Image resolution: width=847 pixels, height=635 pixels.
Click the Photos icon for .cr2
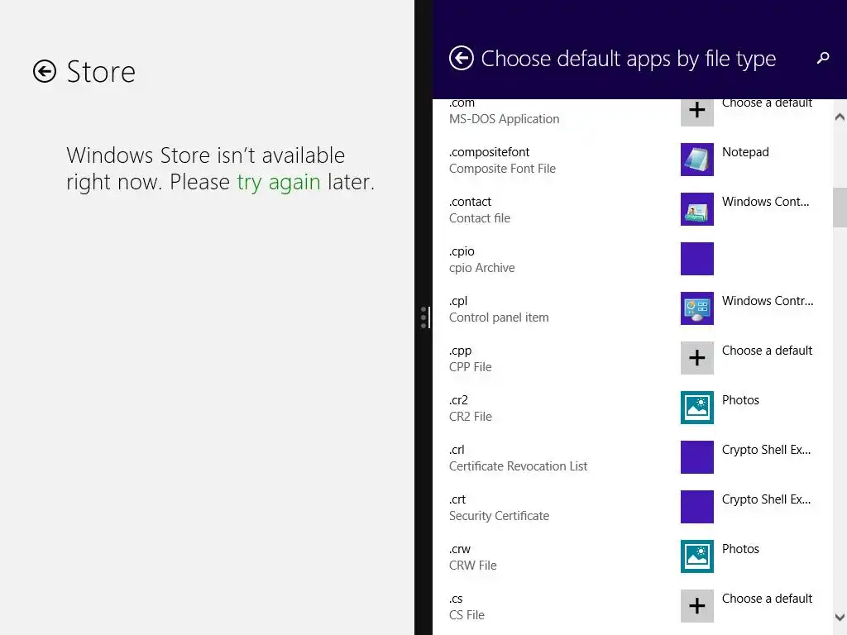pos(696,408)
